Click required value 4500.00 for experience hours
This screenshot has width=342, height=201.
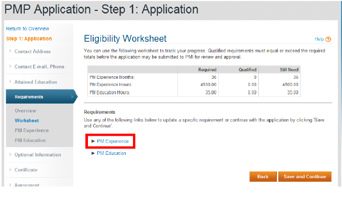click(209, 84)
